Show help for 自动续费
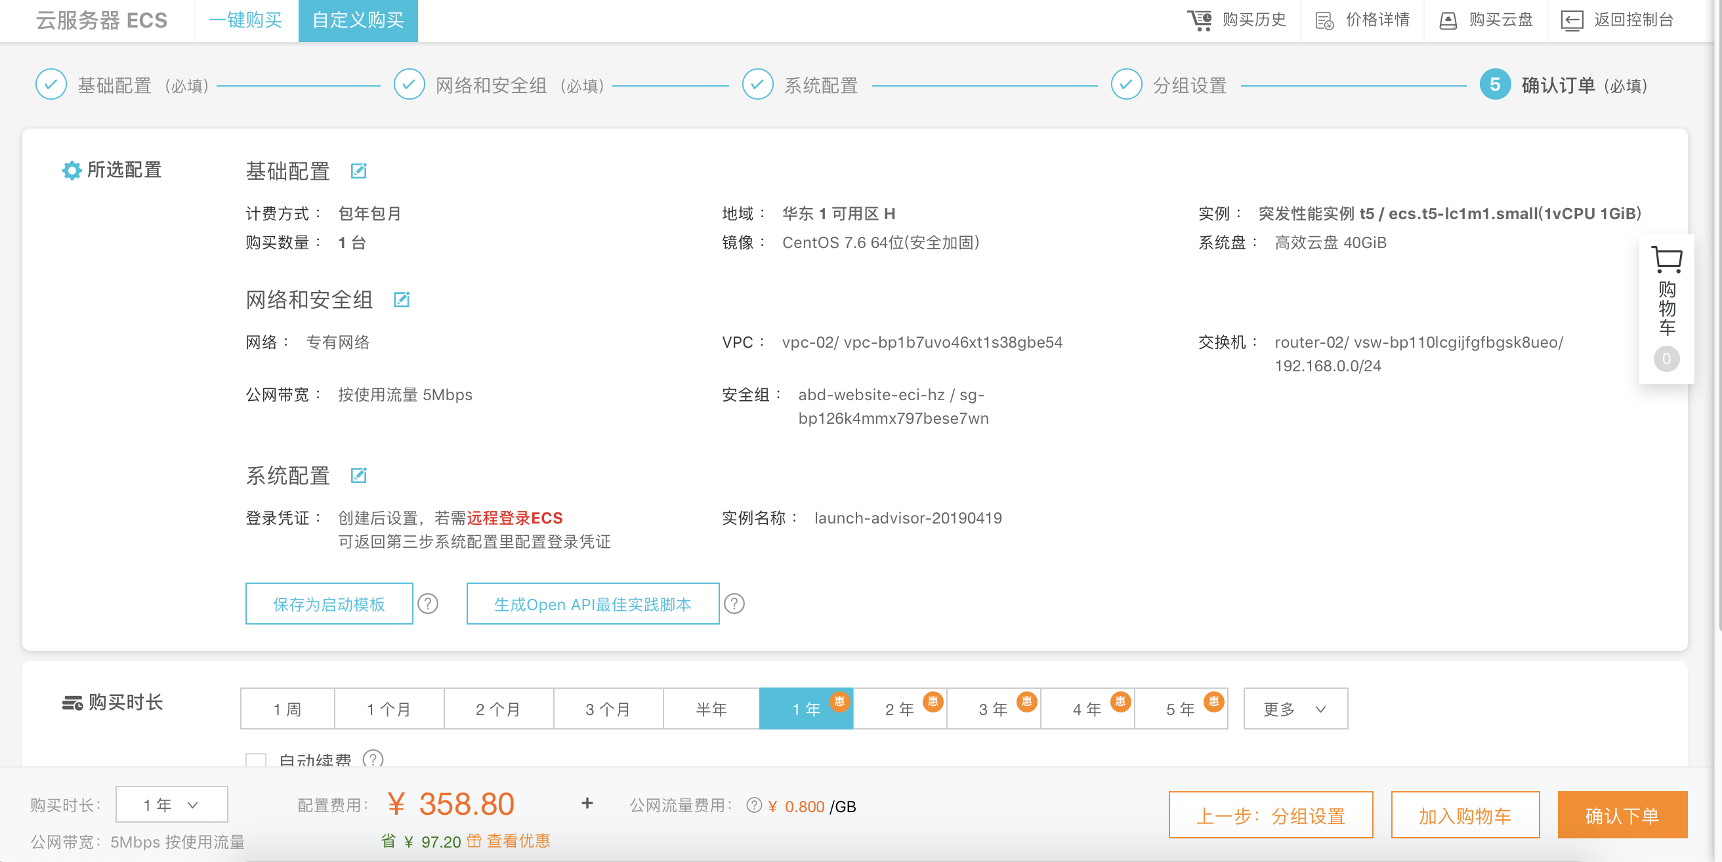This screenshot has height=862, width=1722. 373,758
